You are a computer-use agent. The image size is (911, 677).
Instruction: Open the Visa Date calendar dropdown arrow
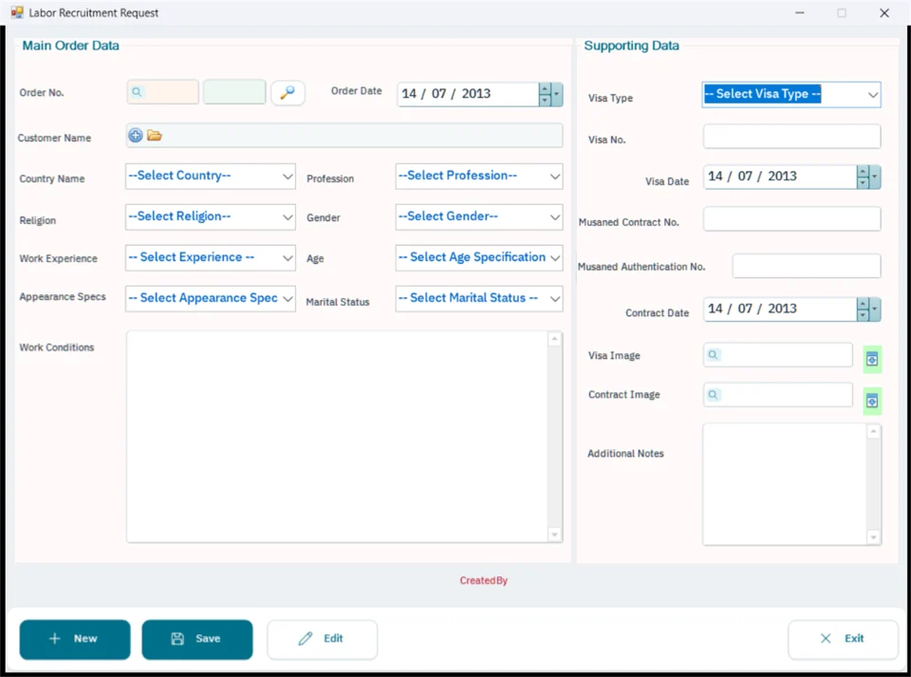874,177
